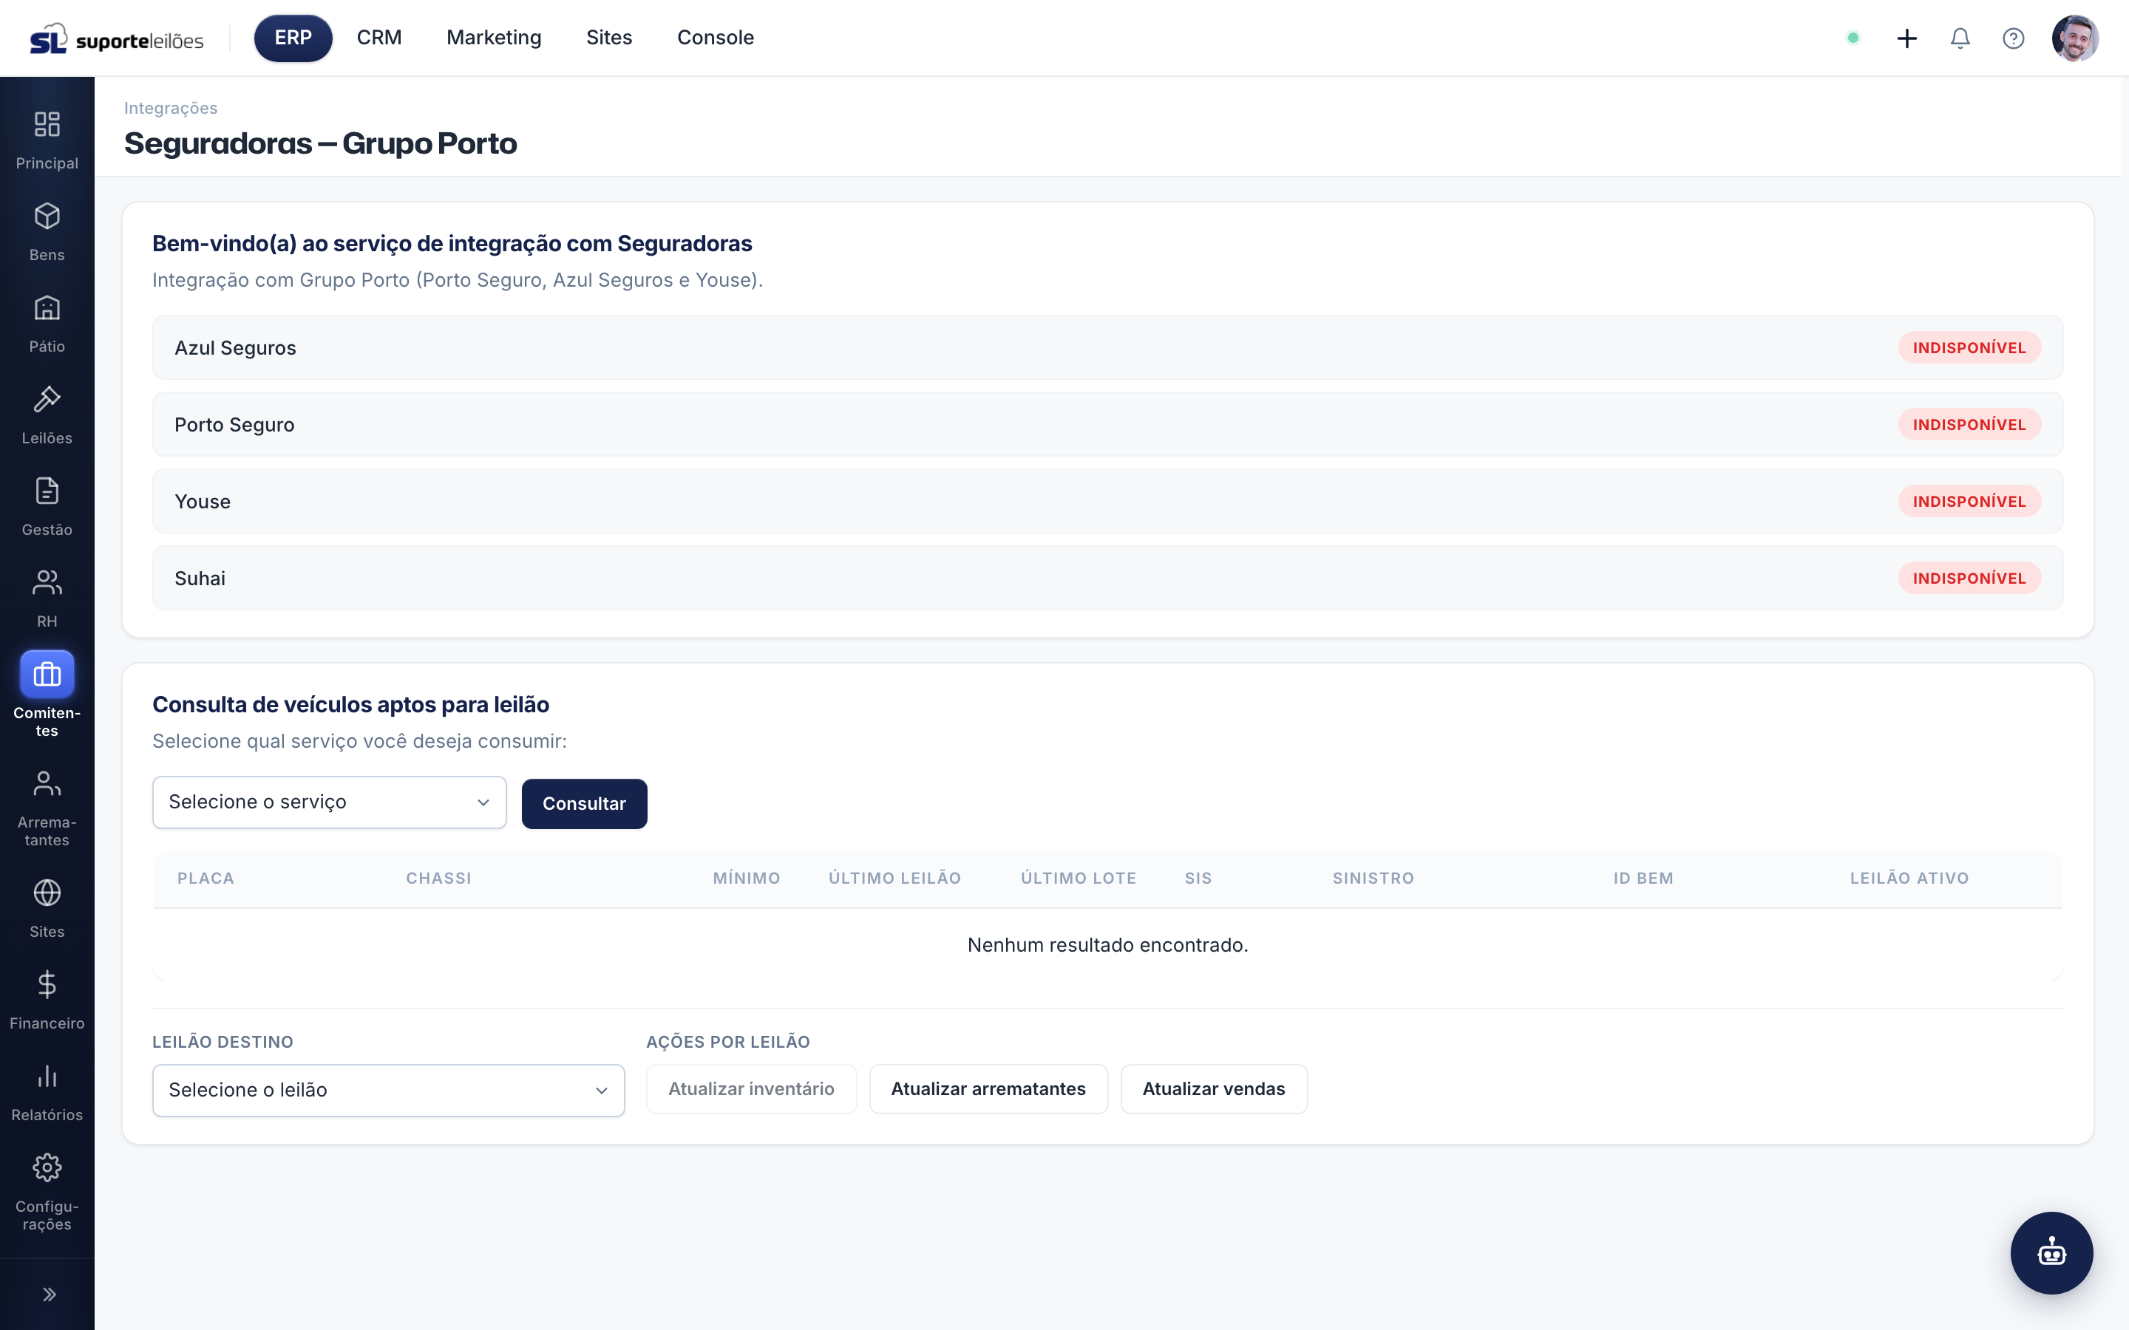
Task: Open the Sites globe icon in sidebar
Action: (47, 892)
